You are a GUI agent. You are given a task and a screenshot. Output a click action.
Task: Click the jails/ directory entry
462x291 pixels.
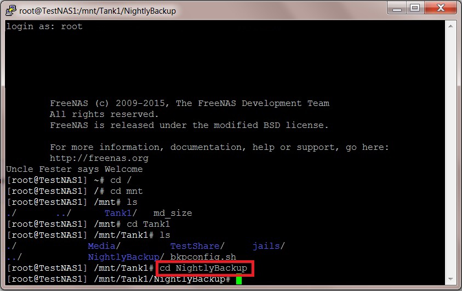pyautogui.click(x=269, y=246)
